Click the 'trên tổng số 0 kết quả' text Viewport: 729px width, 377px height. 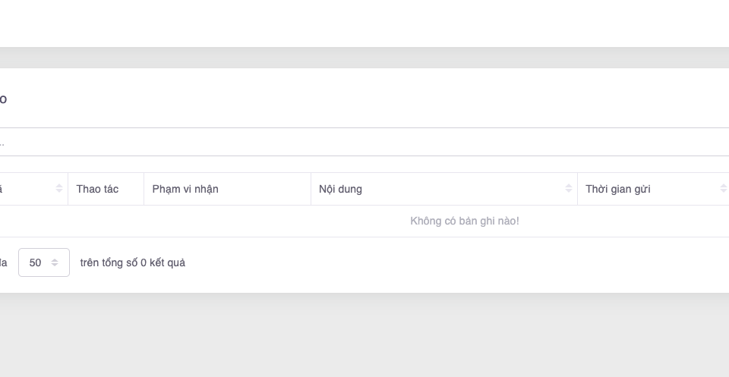[132, 262]
